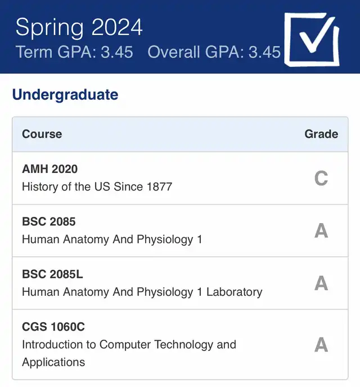
Task: Click the blue Spring 2024 header banner
Action: tap(180, 37)
